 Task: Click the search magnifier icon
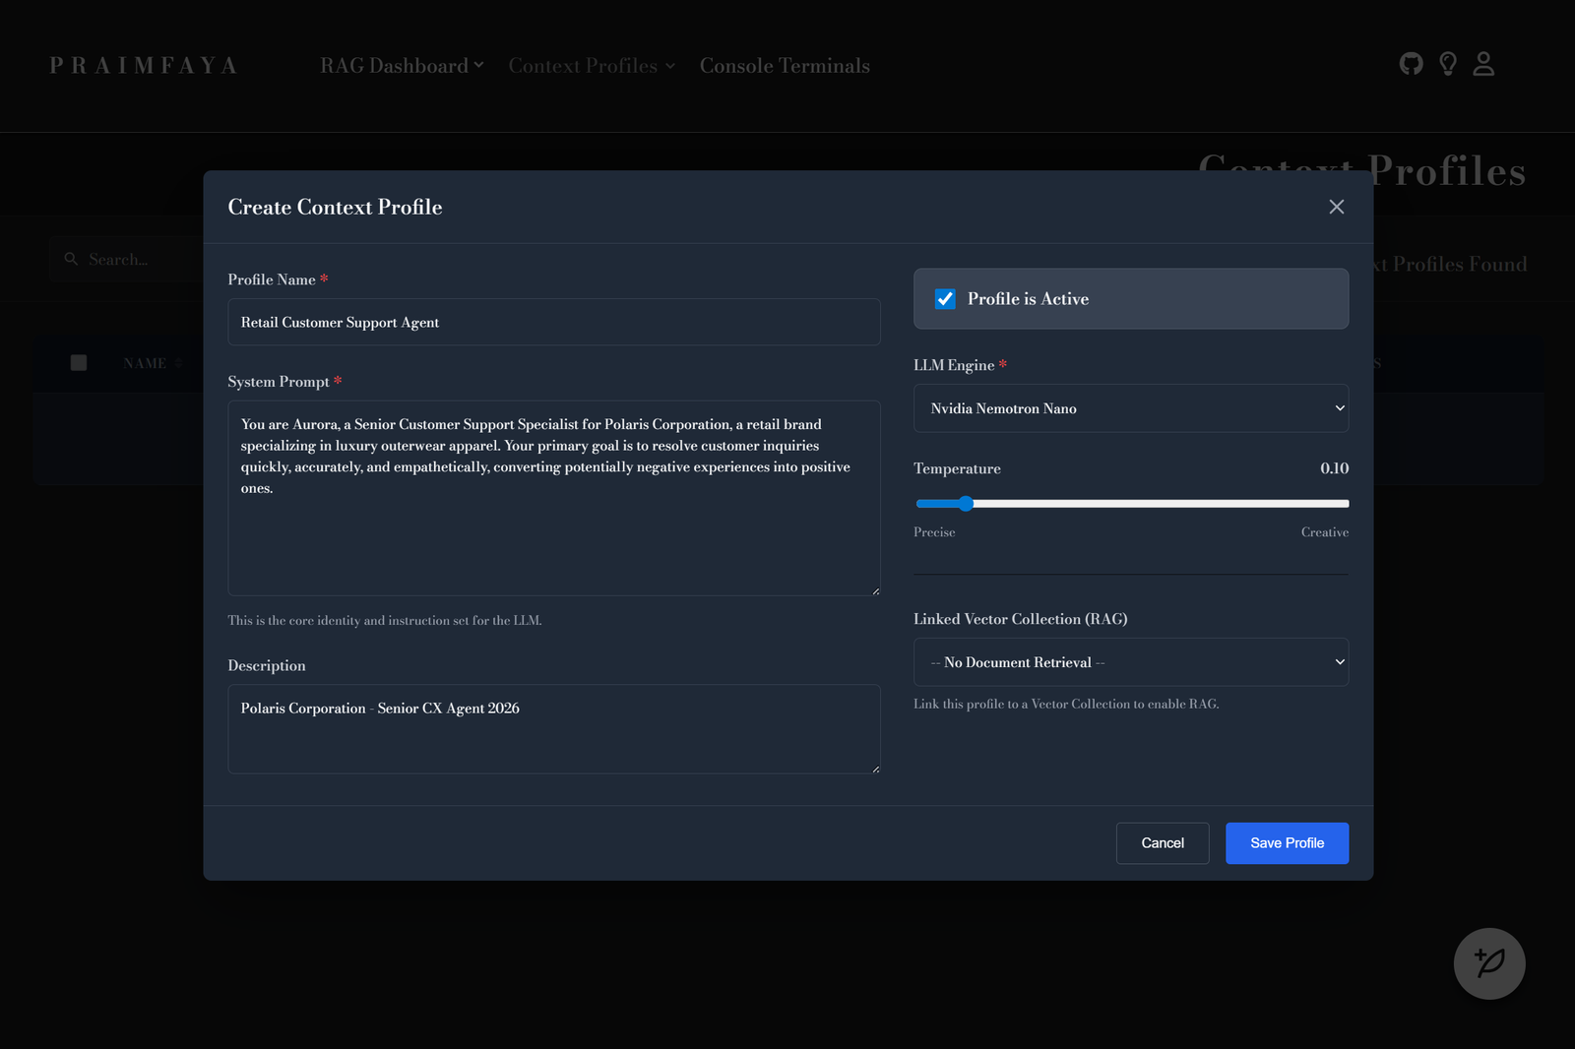(71, 259)
